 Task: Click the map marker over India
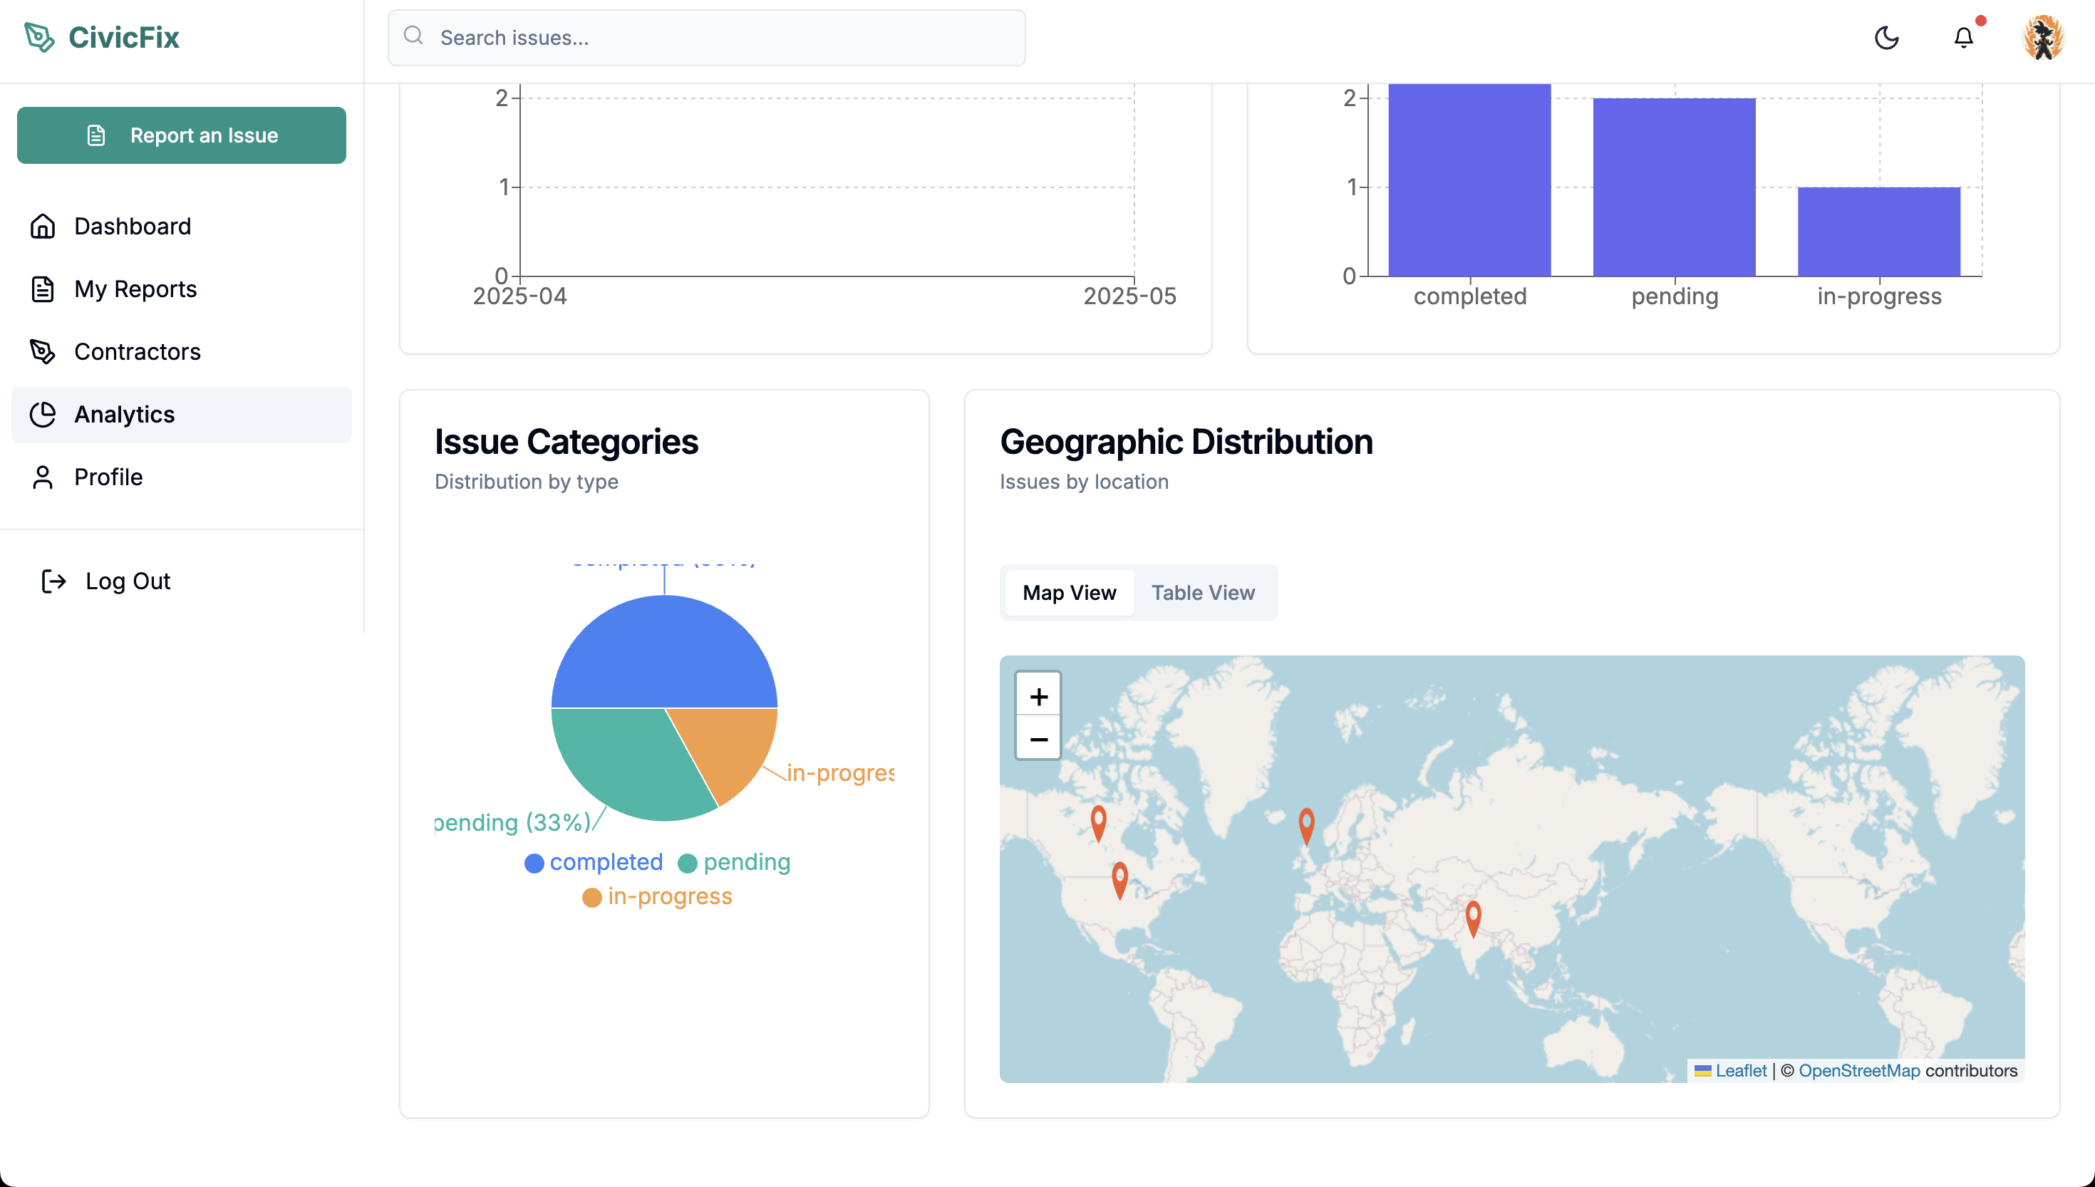(1473, 918)
